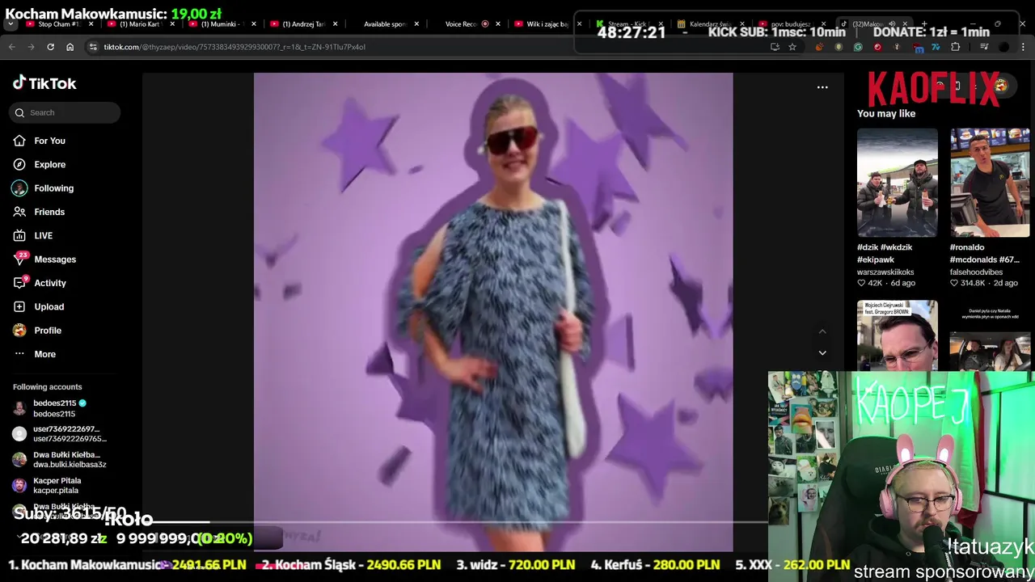Image resolution: width=1035 pixels, height=582 pixels.
Task: Open the TikTok logo home link
Action: click(44, 83)
